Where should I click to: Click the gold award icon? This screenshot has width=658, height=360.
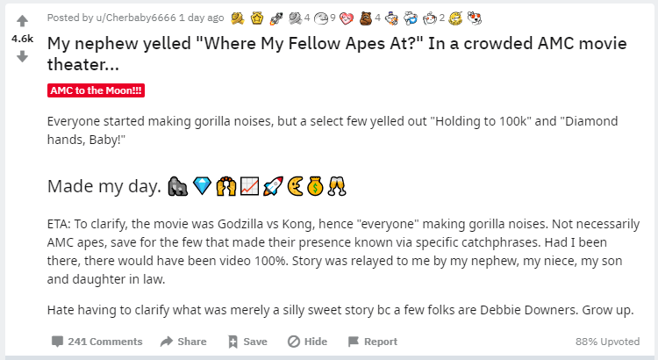255,18
